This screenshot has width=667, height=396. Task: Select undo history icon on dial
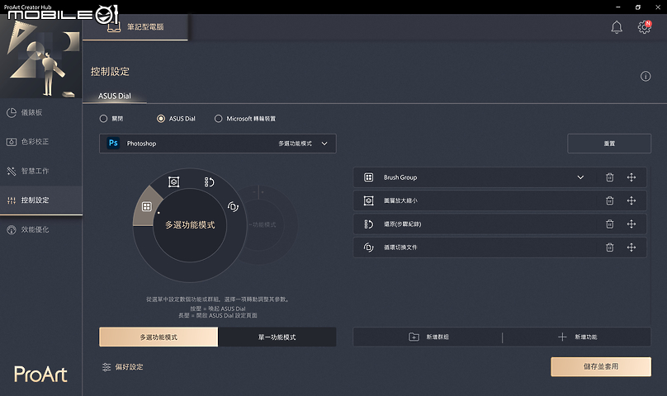tap(209, 182)
